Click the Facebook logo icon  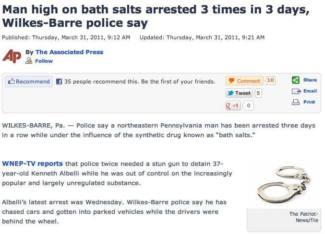(x=59, y=82)
